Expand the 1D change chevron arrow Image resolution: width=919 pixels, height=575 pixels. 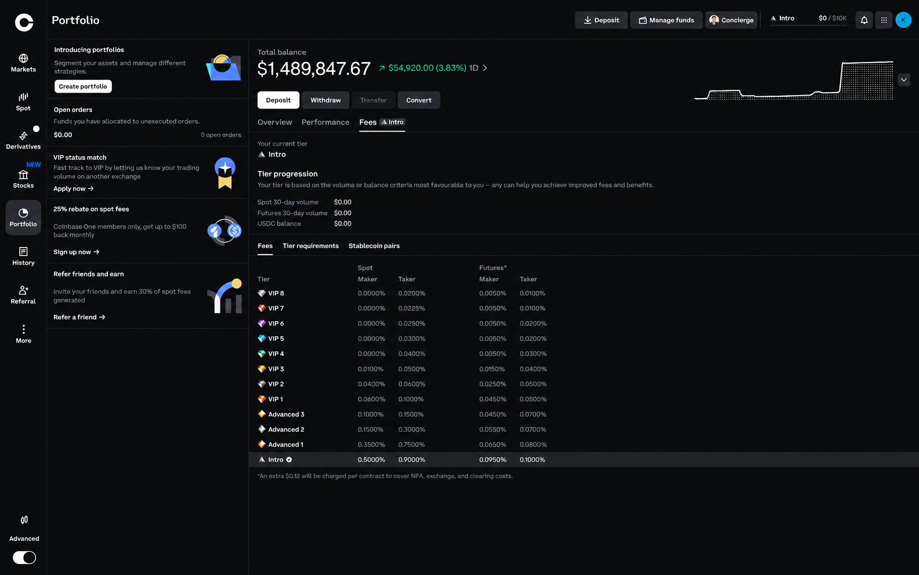click(x=485, y=68)
